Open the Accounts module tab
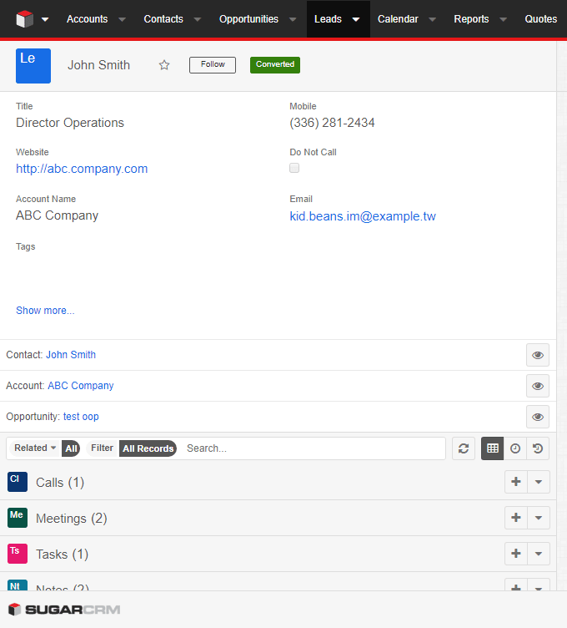567x628 pixels. (x=88, y=19)
